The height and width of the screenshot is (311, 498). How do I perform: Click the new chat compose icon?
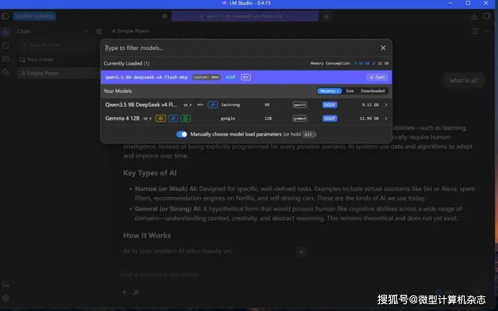coord(99,31)
